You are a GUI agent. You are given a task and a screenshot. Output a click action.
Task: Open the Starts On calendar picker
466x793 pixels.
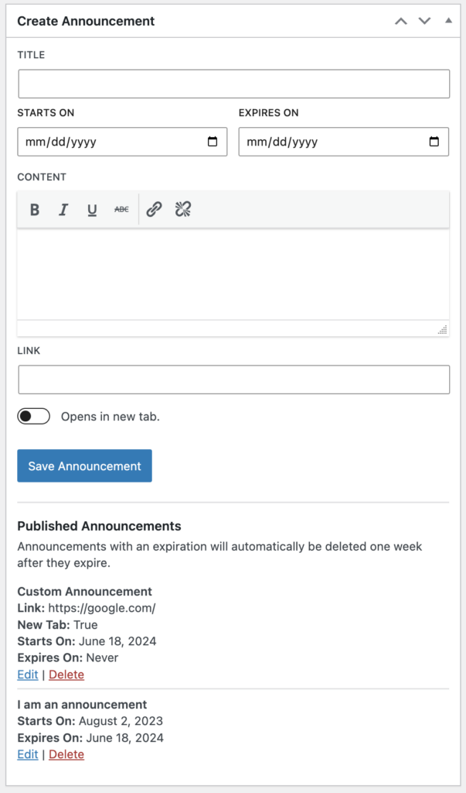(x=213, y=142)
